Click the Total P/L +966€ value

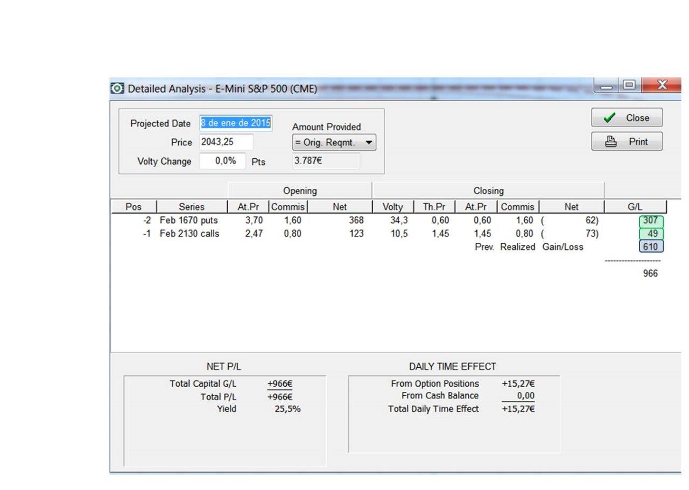point(280,397)
